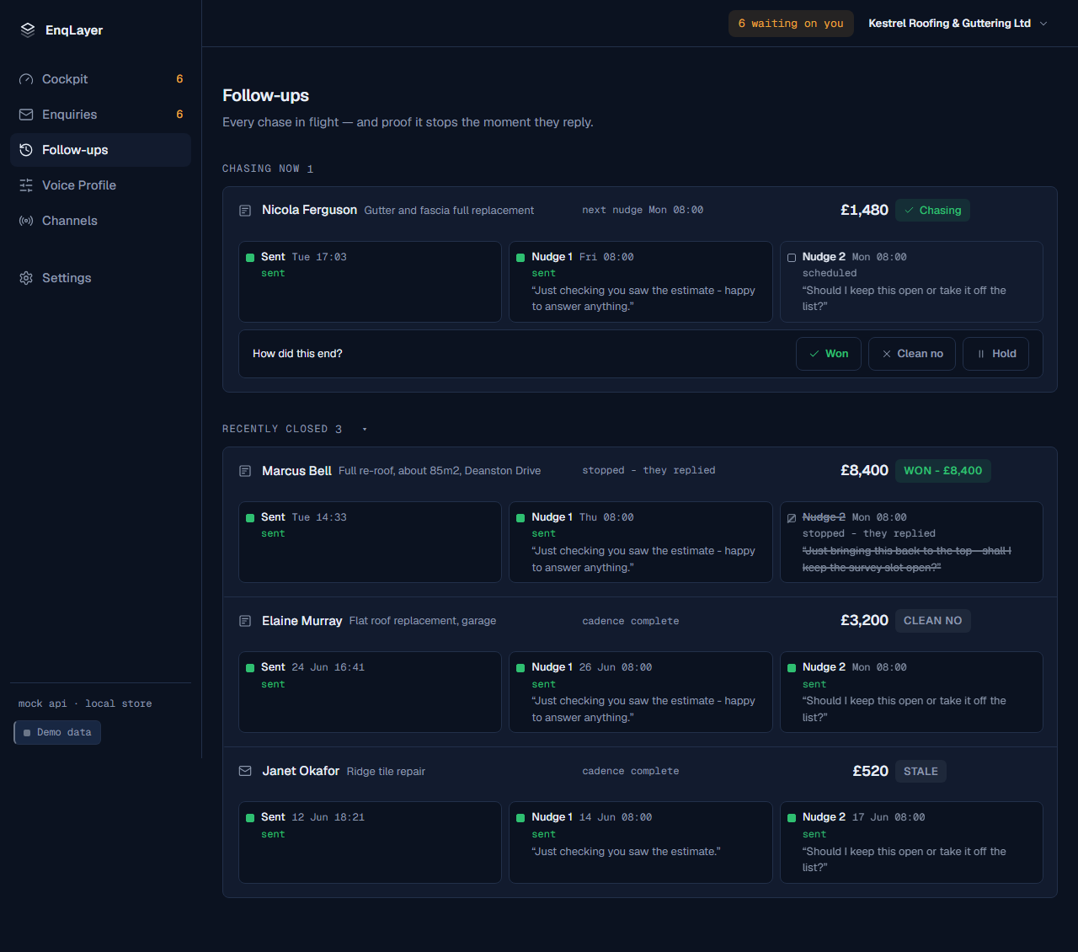Open Nicola Ferguson's follow-up name
Screen dimensions: 1078x952
(309, 210)
